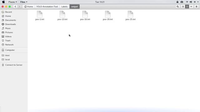Click the pos-1.txt file name

(40, 19)
